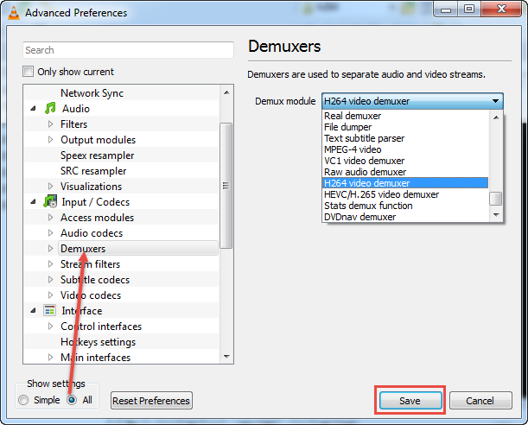Select Stream filters tree label
Viewport: 528px width, 425px height.
pos(90,264)
